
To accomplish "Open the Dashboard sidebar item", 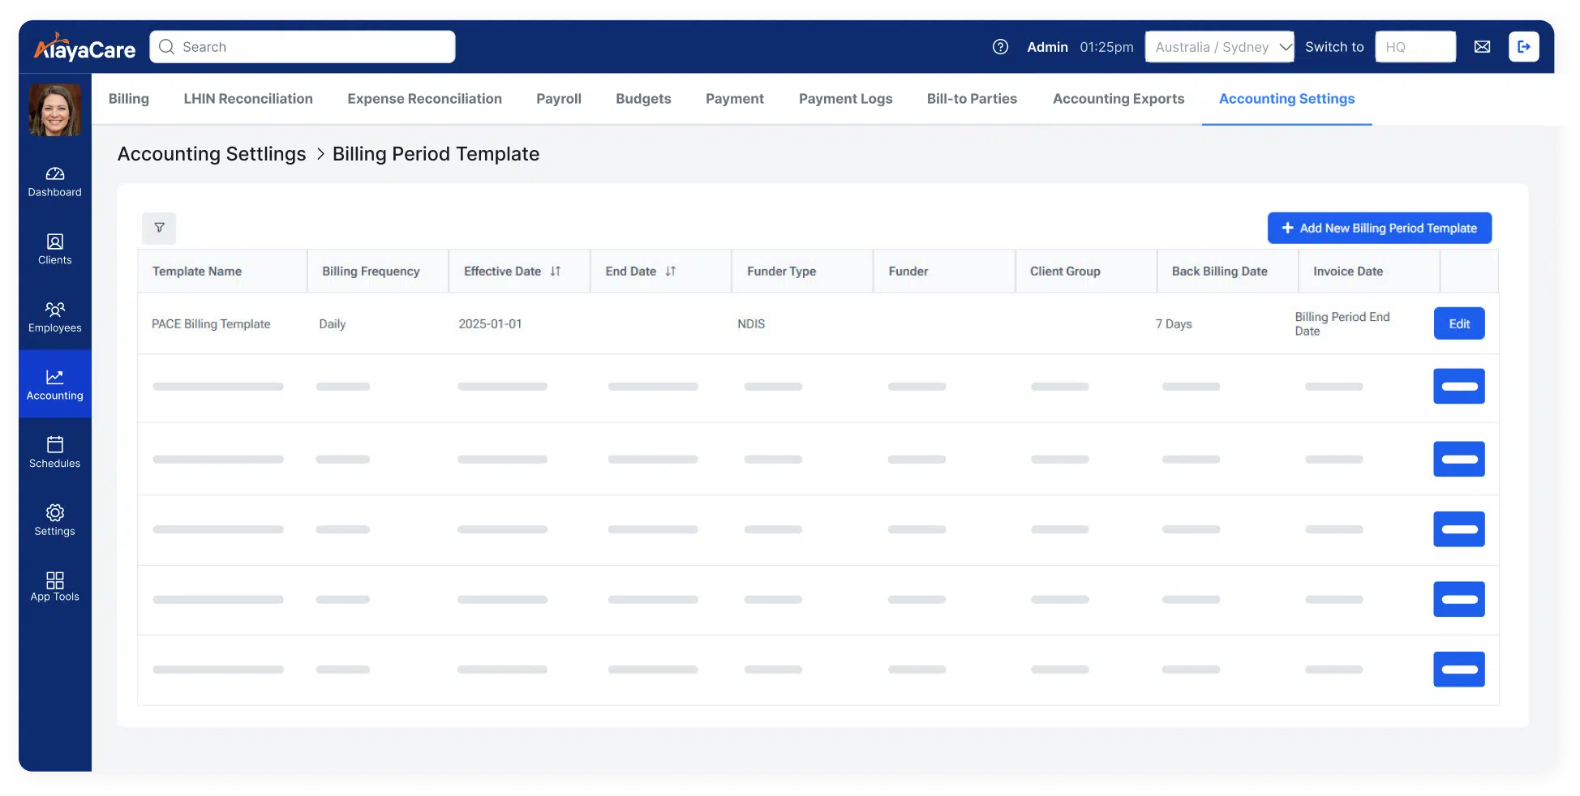I will [55, 182].
